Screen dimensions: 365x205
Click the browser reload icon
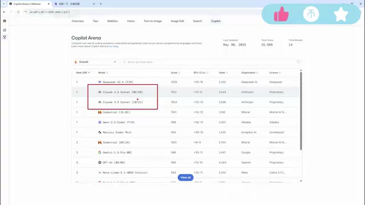(x=18, y=12)
